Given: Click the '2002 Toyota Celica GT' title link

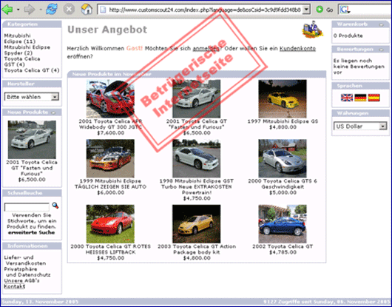Looking at the screenshot, I should tap(283, 246).
